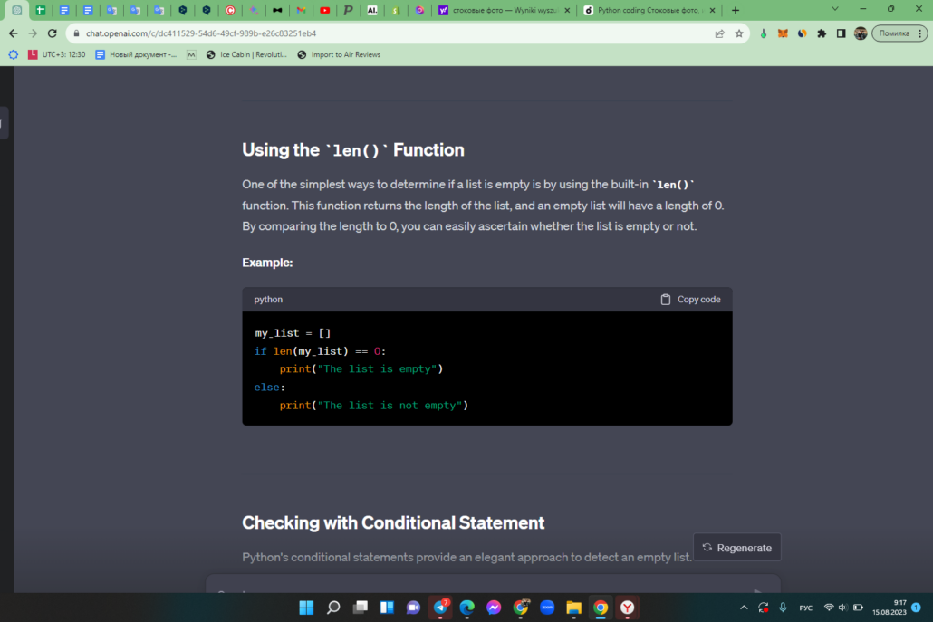Click the green drop extension icon
The height and width of the screenshot is (622, 933).
(x=763, y=33)
